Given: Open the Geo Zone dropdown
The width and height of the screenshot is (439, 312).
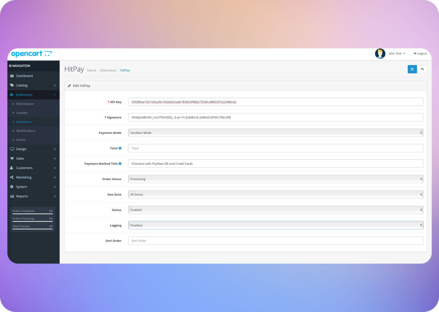Looking at the screenshot, I should pyautogui.click(x=276, y=194).
